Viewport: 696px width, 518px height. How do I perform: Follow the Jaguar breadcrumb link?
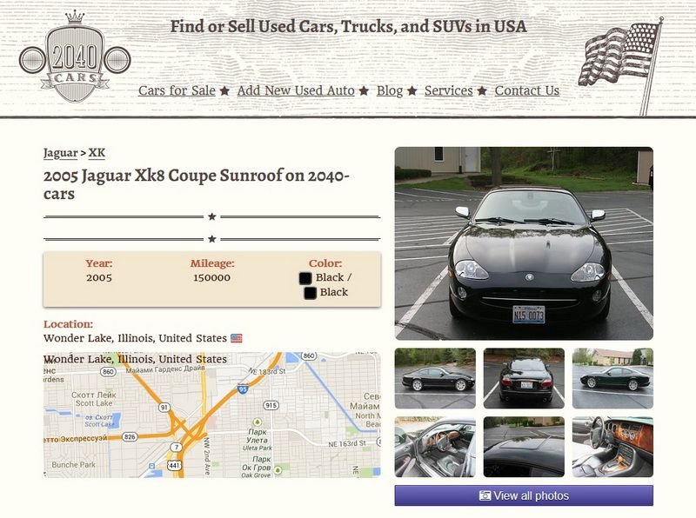pyautogui.click(x=60, y=153)
